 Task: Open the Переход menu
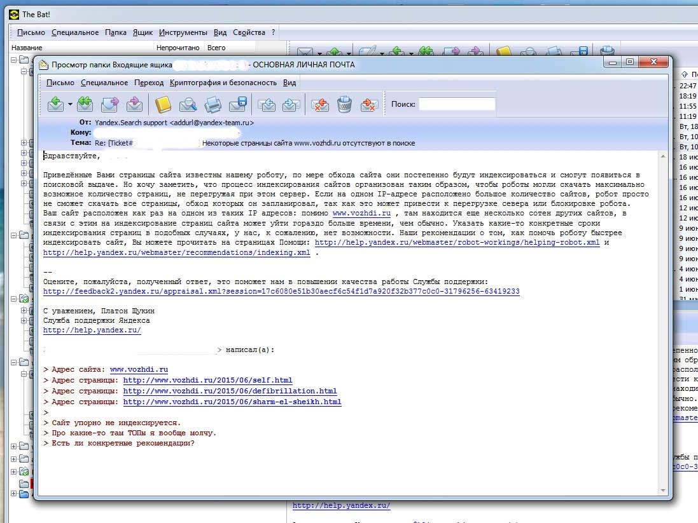tap(149, 83)
